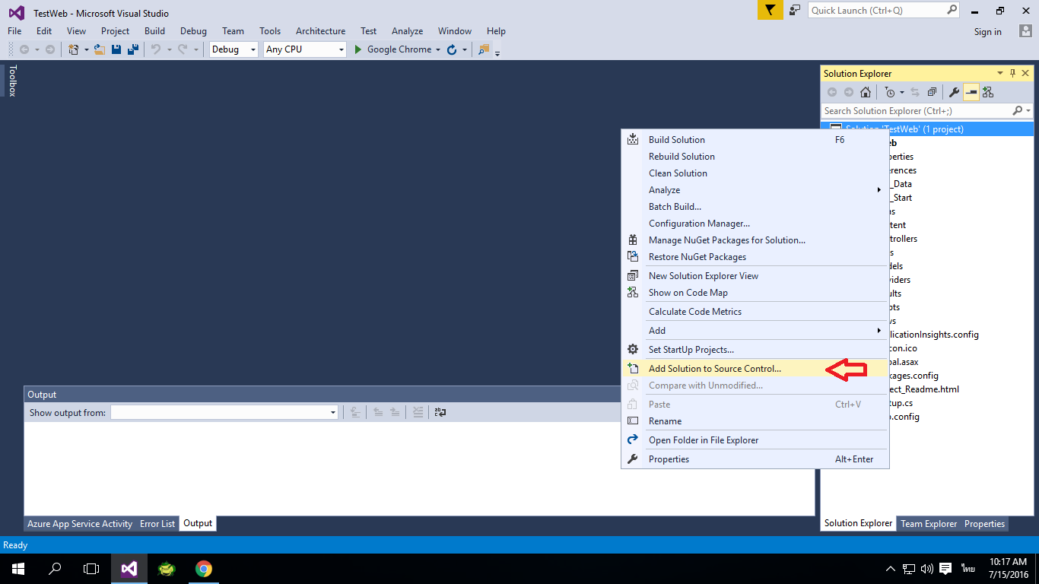Viewport: 1039px width, 584px height.
Task: Click the Properties wrench in Solution Explorer toolbar
Action: pos(954,92)
